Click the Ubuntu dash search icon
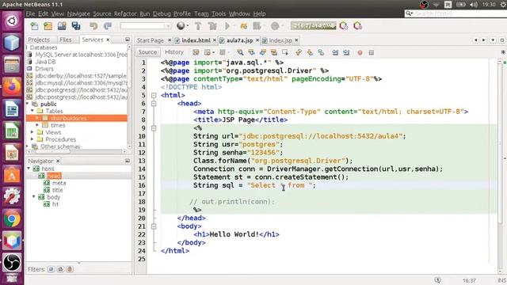 [x=12, y=21]
